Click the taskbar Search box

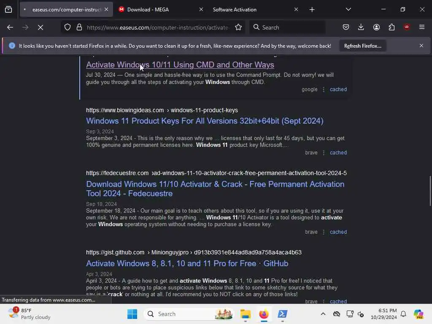coord(189,314)
